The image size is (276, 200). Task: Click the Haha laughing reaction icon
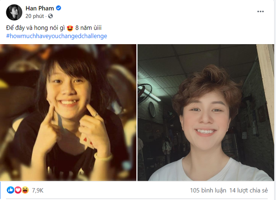click(25, 190)
